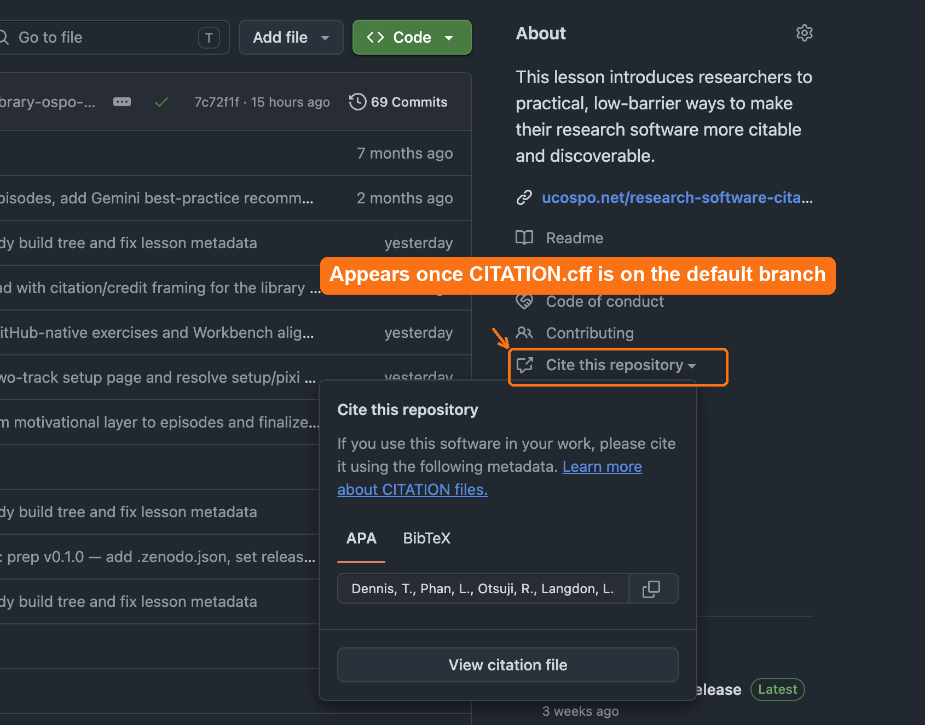Open the ucospo.net research-software link

(677, 197)
